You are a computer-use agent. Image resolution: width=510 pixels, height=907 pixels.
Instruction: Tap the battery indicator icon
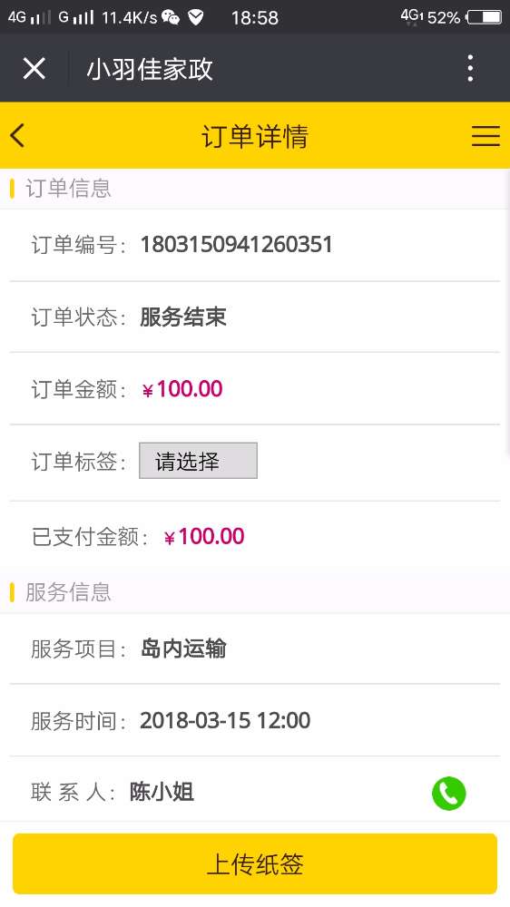pyautogui.click(x=484, y=17)
